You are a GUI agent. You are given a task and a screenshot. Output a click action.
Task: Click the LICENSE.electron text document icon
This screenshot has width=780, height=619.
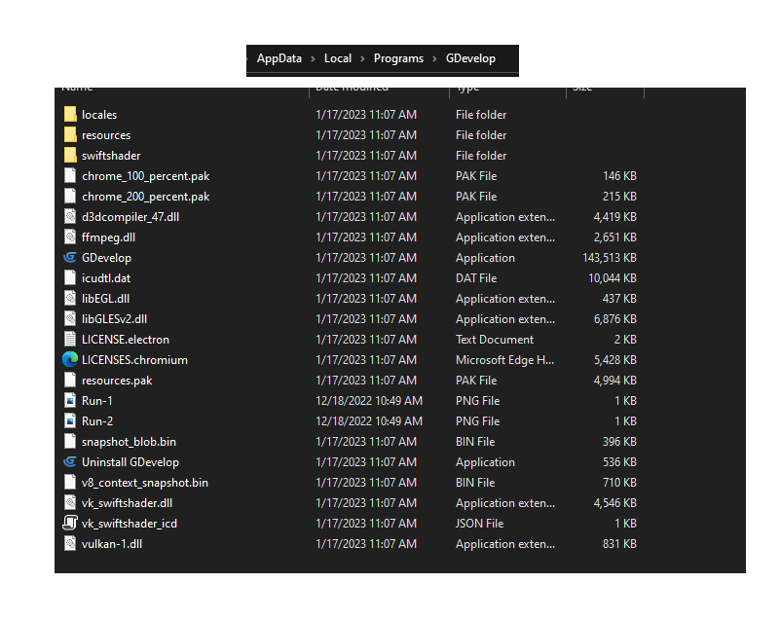tap(70, 339)
